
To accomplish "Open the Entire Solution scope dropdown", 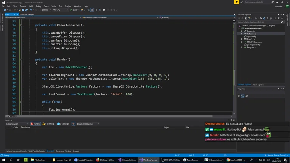I will tap(17, 124).
